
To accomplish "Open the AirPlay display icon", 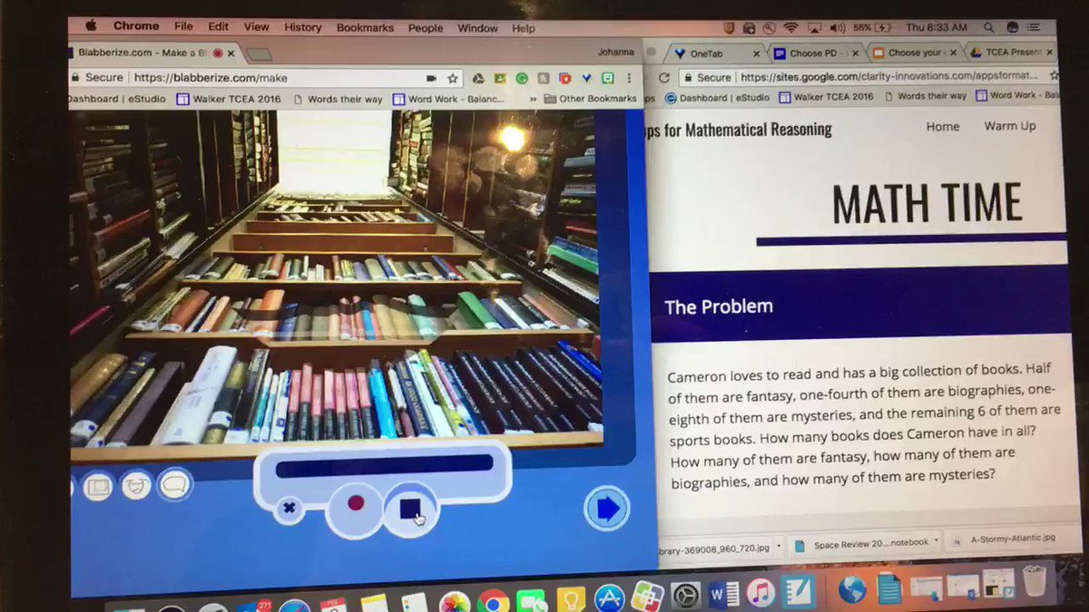I will (x=814, y=28).
